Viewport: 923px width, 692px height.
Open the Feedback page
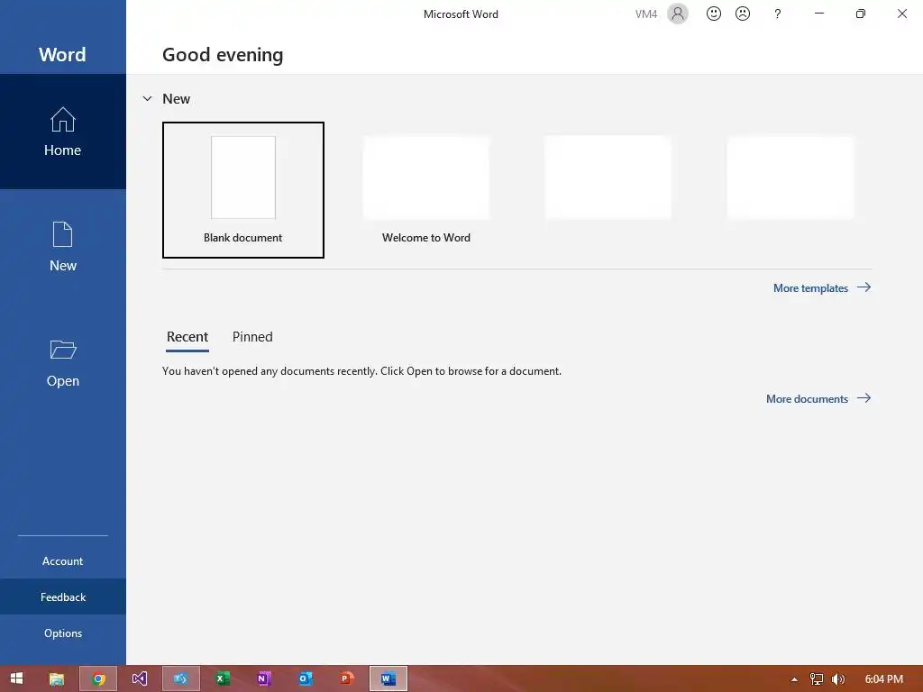tap(63, 596)
